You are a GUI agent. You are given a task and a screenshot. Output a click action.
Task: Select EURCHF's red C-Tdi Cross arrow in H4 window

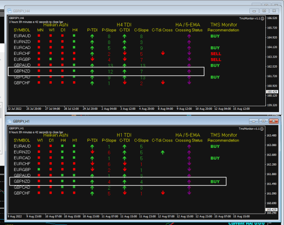[163, 53]
